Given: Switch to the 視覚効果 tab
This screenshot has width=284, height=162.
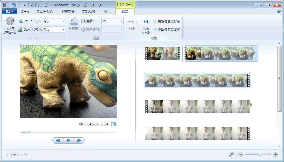Looking at the screenshot, I should (68, 11).
